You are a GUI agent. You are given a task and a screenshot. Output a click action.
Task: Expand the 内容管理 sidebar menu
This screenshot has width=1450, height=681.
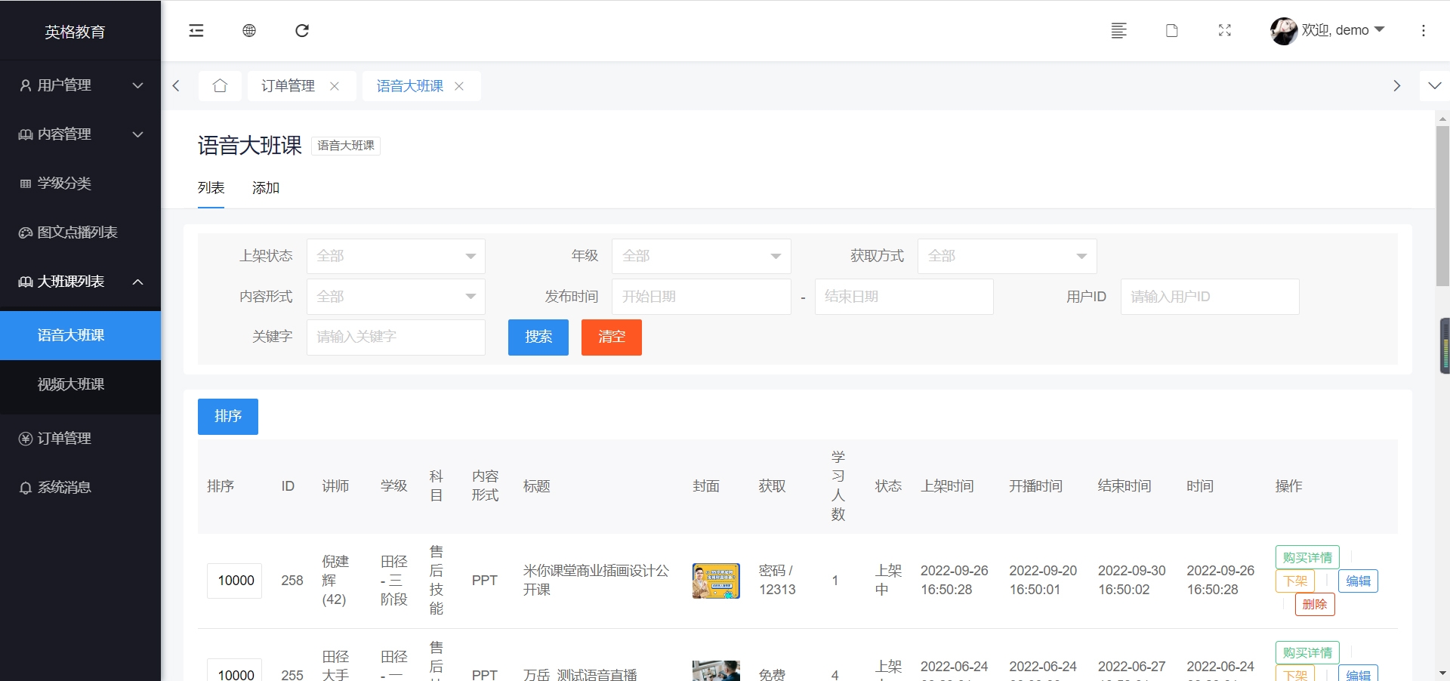[x=80, y=134]
